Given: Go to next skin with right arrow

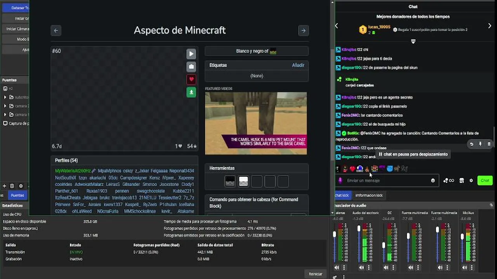Looking at the screenshot, I should [x=303, y=31].
